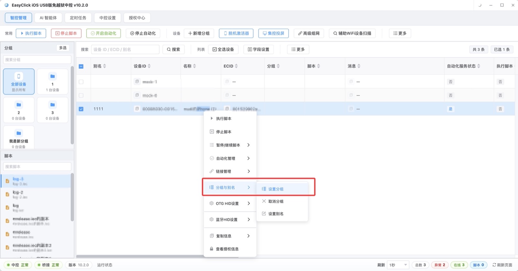Open 脱机激活器 in the device toolbar
This screenshot has width=518, height=271.
(x=236, y=33)
